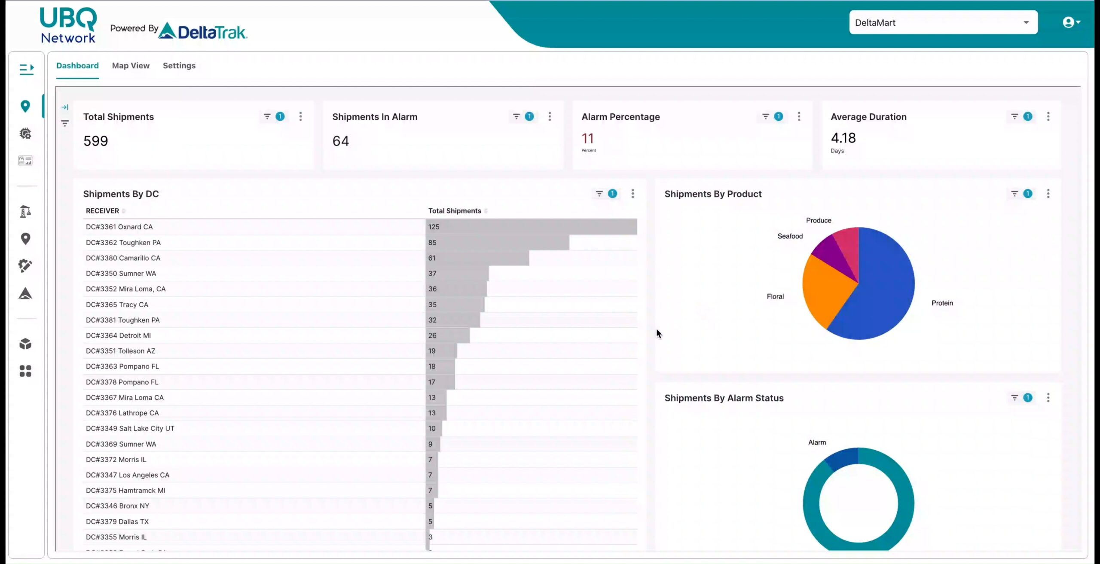Sort by RECEIVER column header
This screenshot has height=564, width=1100.
tap(102, 211)
